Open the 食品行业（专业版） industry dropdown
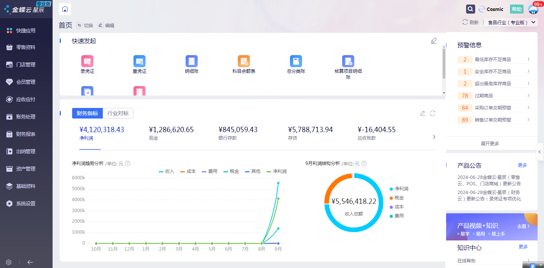 pos(511,22)
